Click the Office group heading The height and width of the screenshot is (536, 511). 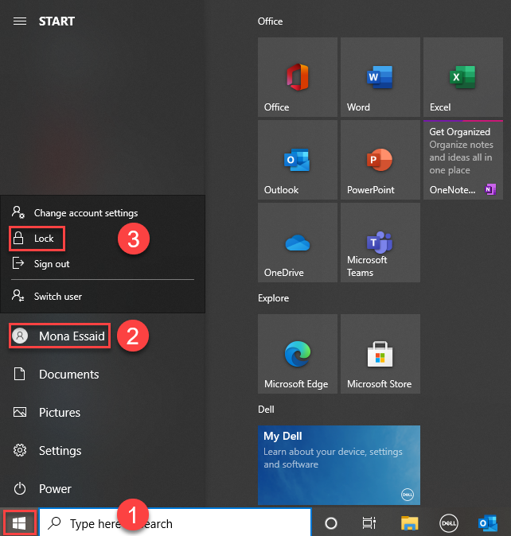click(x=270, y=21)
